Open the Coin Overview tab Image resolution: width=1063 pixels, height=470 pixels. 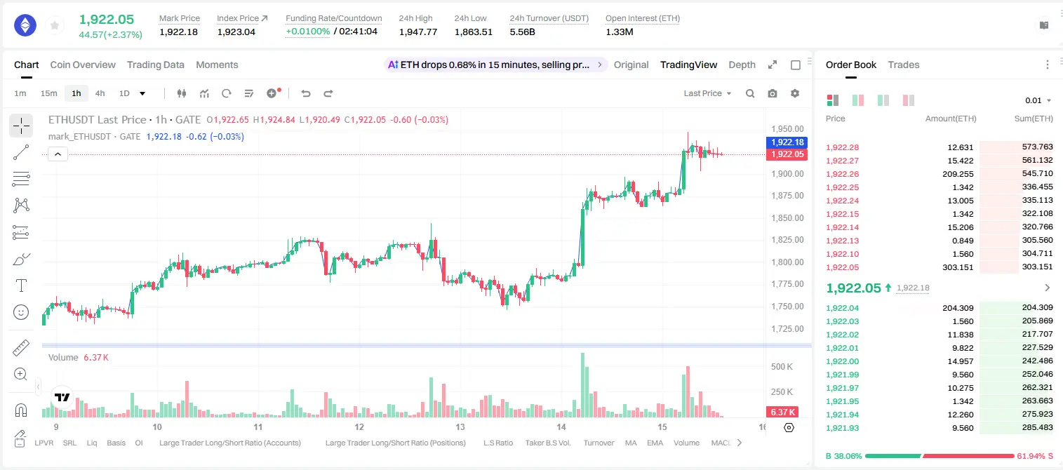(x=83, y=65)
